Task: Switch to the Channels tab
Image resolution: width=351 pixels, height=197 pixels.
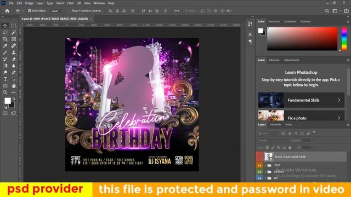Action: tap(275, 125)
